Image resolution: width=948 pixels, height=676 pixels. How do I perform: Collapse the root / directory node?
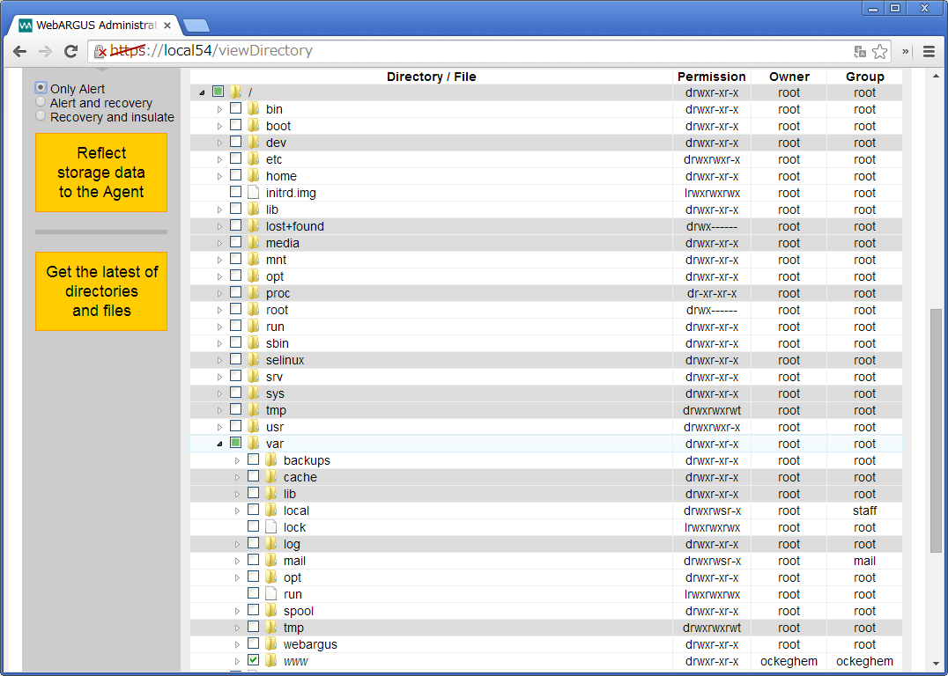click(202, 93)
